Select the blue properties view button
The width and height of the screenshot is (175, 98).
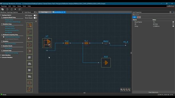(x=135, y=17)
